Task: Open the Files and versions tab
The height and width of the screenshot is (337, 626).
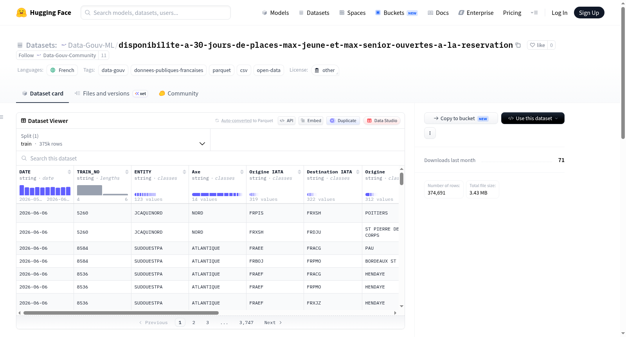Action: pos(111,94)
